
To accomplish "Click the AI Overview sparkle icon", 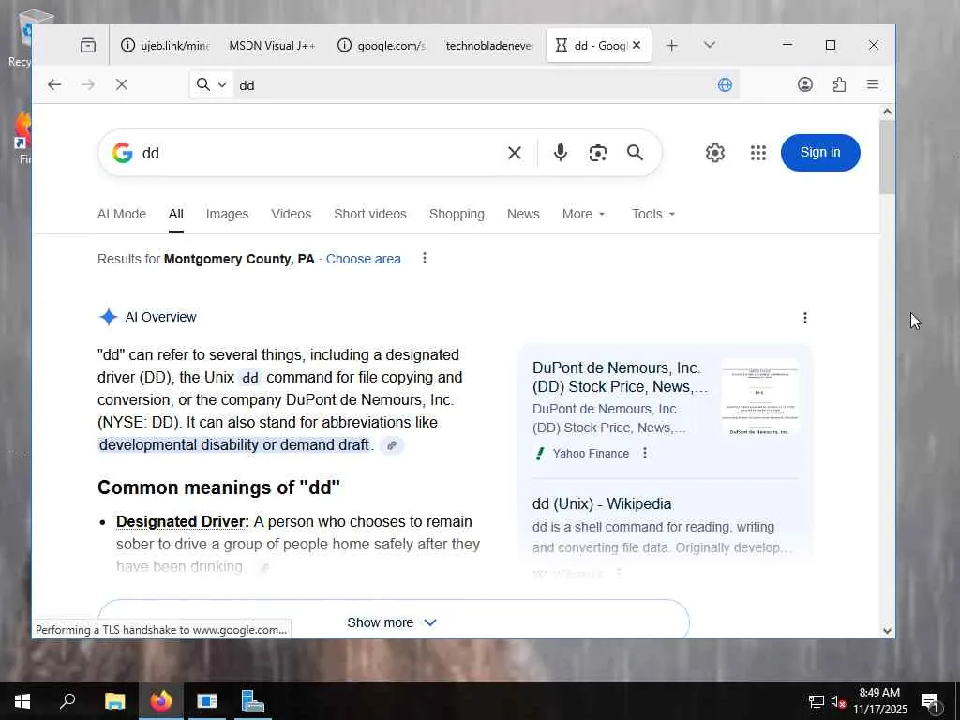I will tap(109, 317).
